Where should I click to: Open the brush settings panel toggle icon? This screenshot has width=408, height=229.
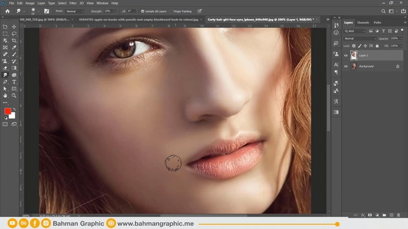pyautogui.click(x=47, y=11)
